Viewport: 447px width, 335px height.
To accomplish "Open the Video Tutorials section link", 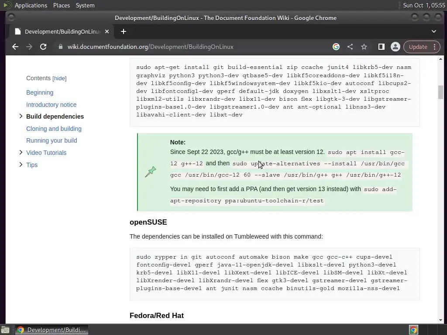I will click(46, 153).
